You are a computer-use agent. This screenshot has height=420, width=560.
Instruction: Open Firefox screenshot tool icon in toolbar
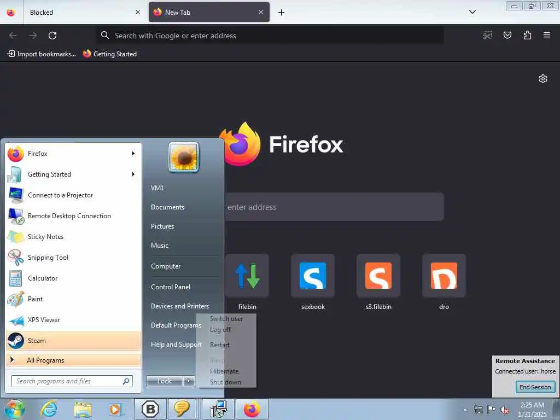(x=487, y=35)
